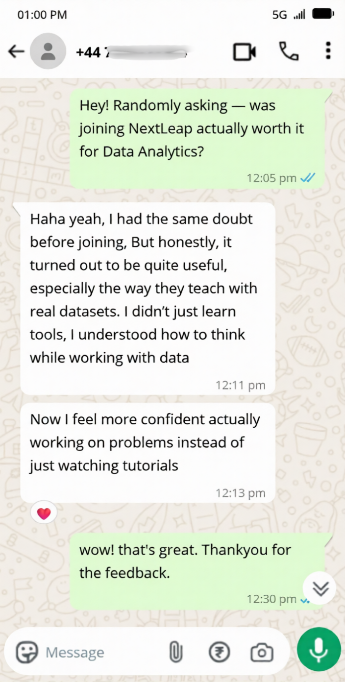Open the contact profile picture

(48, 51)
